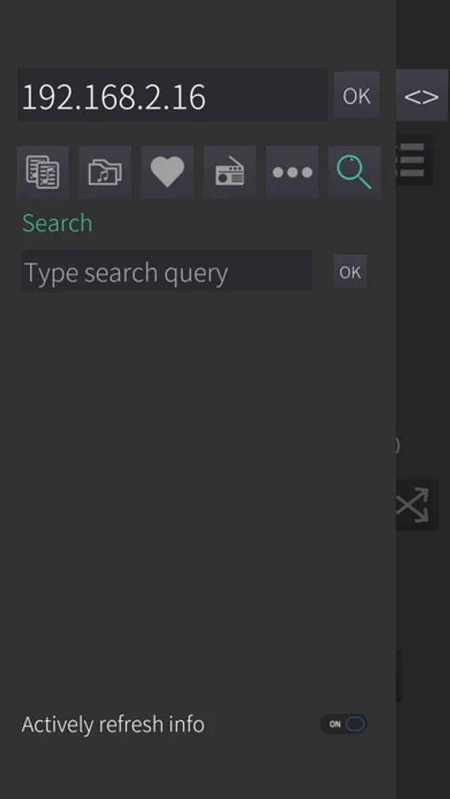This screenshot has height=799, width=450.
Task: Disable the Actively refresh info switch
Action: click(343, 724)
